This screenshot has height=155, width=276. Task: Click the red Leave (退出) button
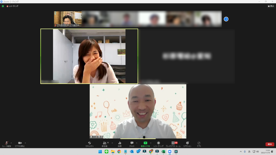coord(270,144)
